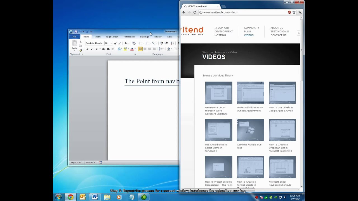
Task: Toggle Align Text Left
Action: click(140, 49)
